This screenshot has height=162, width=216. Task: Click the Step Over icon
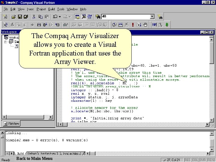(x=45, y=25)
